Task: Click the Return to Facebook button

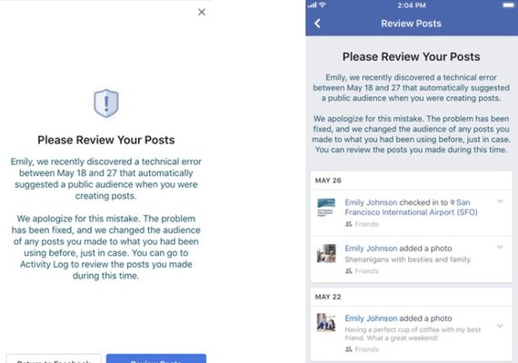Action: coord(54,358)
